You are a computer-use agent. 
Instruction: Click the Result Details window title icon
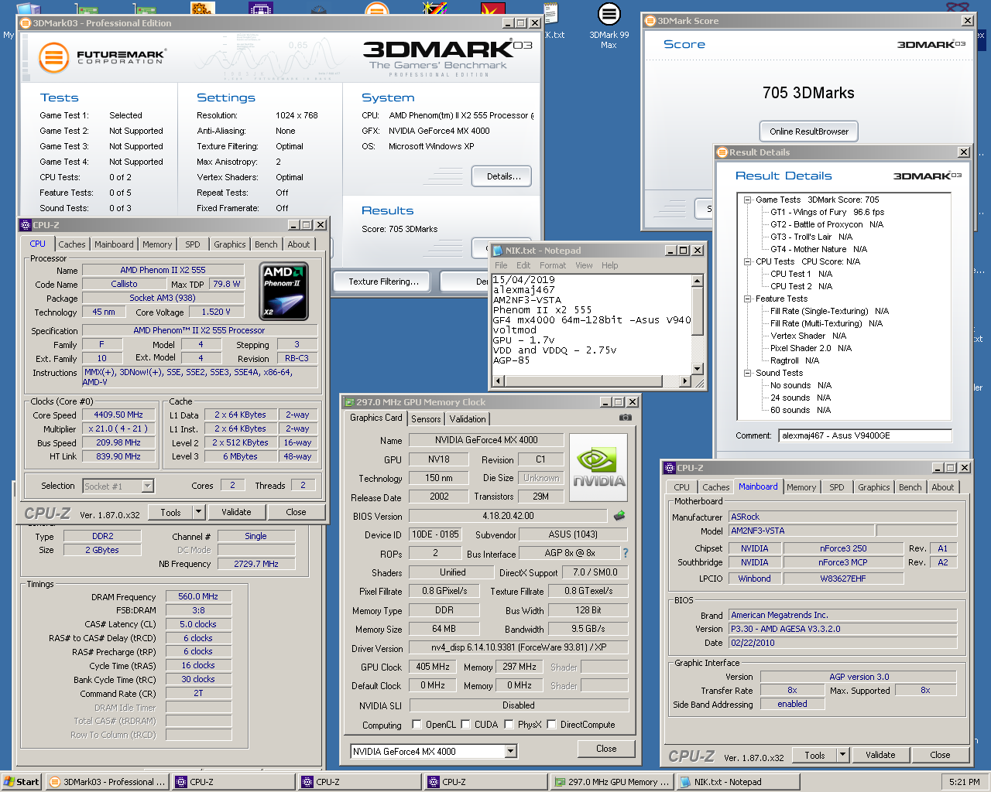pos(722,152)
